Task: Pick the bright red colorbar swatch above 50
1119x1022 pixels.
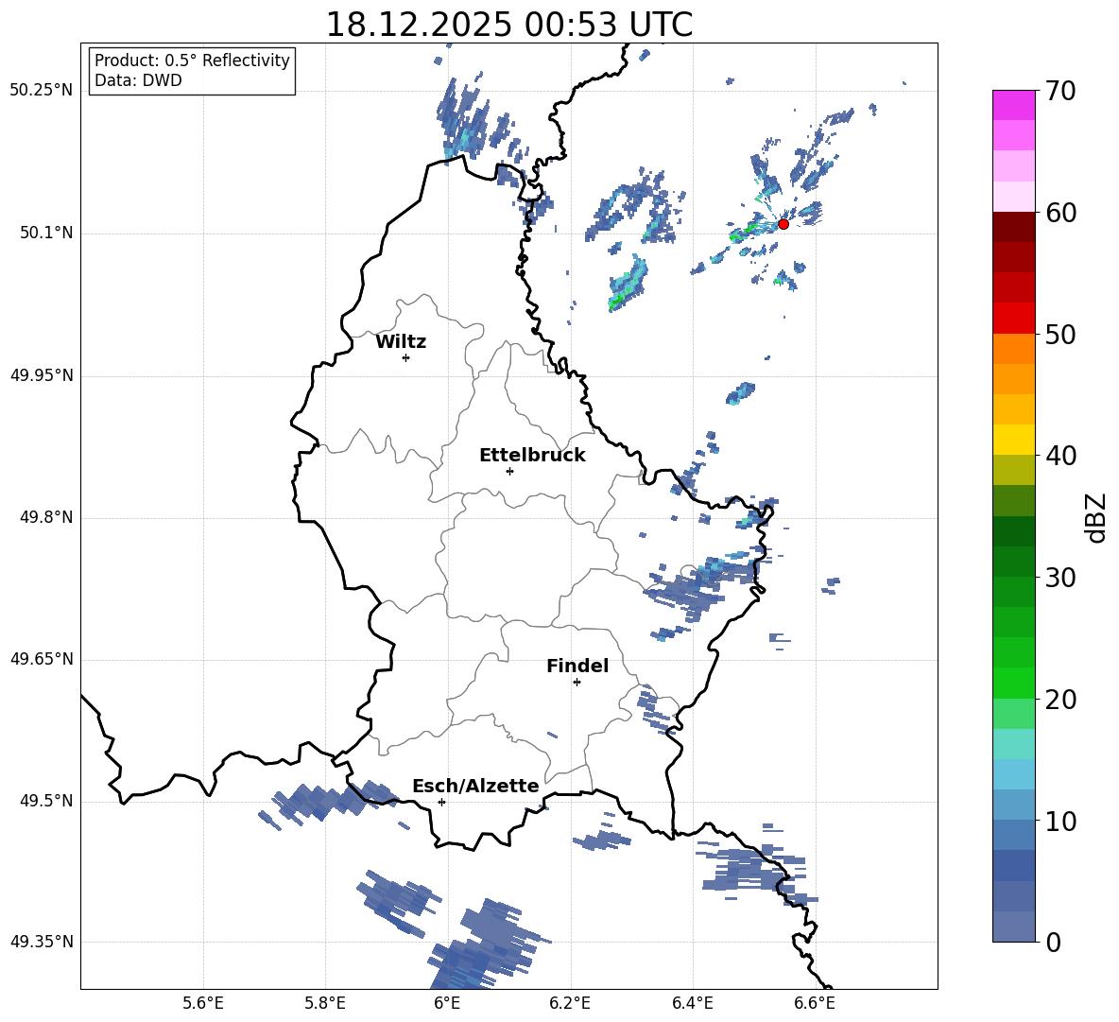Action: [1014, 319]
